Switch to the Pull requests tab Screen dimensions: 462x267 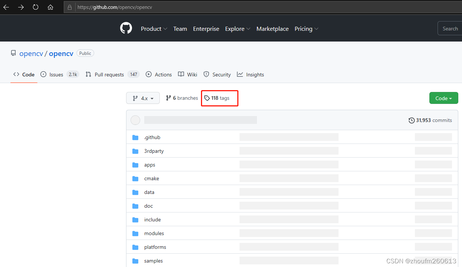coord(112,75)
